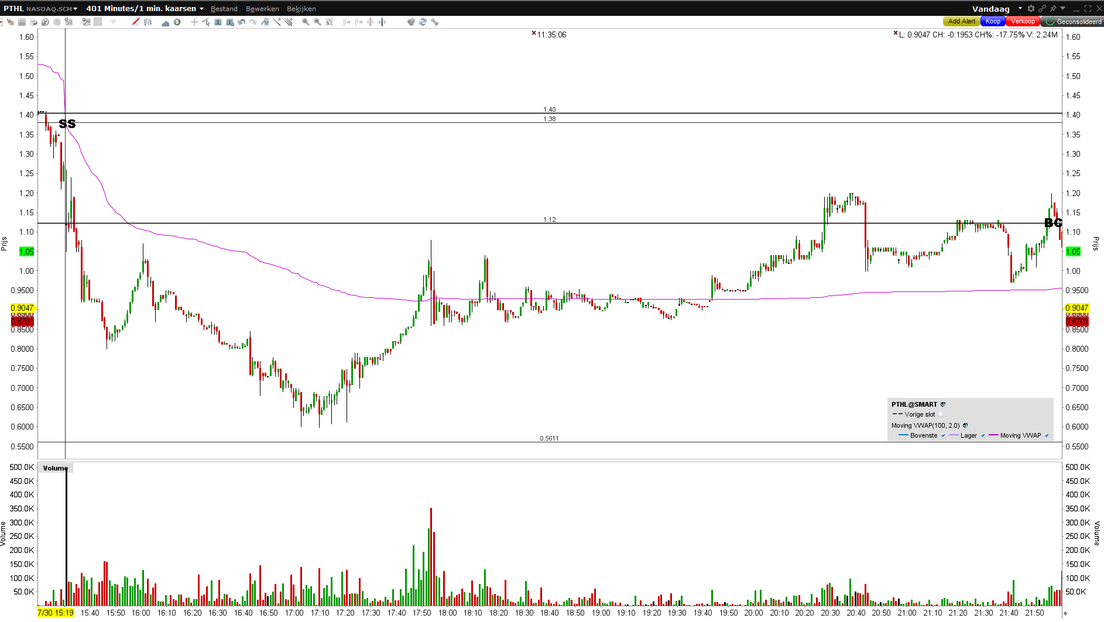Click the pin window icon
The width and height of the screenshot is (1104, 622).
coord(1053,8)
